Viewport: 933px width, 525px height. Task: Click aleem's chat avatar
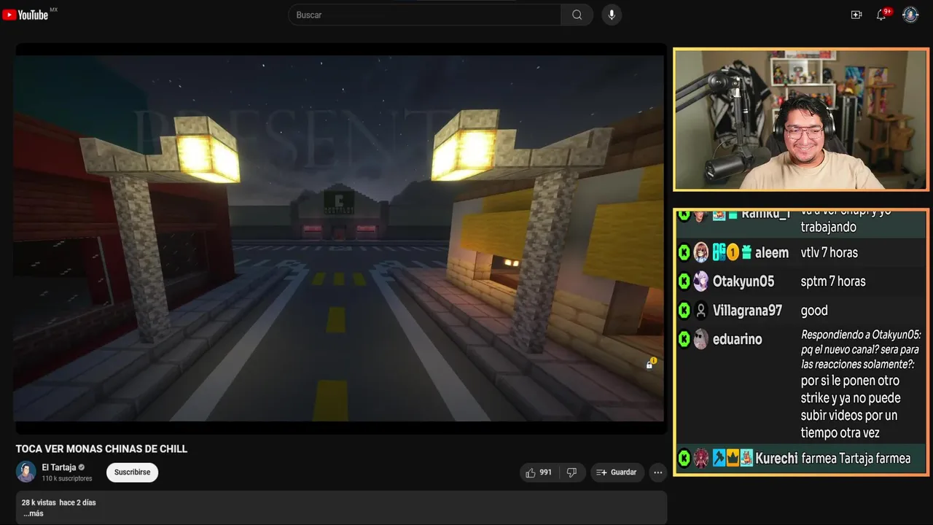[700, 252]
